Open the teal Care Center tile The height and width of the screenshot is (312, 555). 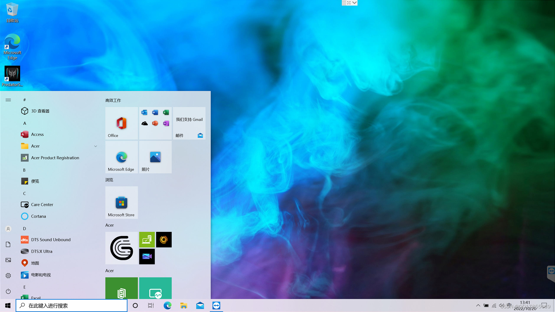(155, 288)
